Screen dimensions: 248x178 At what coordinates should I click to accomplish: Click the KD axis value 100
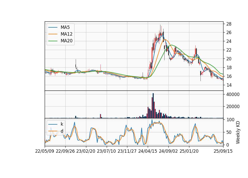(x=230, y=120)
